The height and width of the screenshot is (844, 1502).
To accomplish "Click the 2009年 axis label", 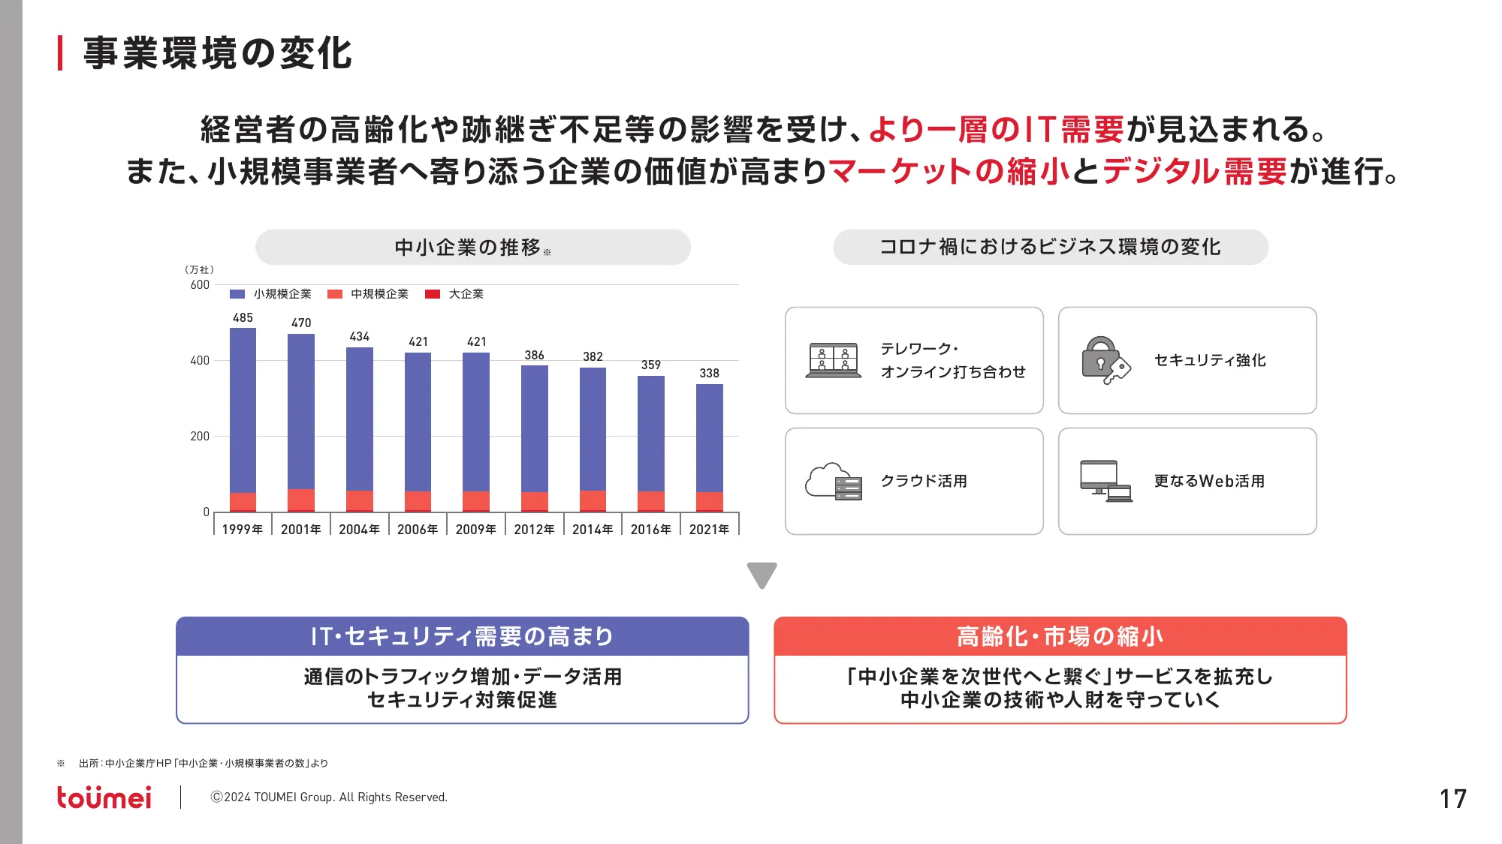I will pos(476,529).
